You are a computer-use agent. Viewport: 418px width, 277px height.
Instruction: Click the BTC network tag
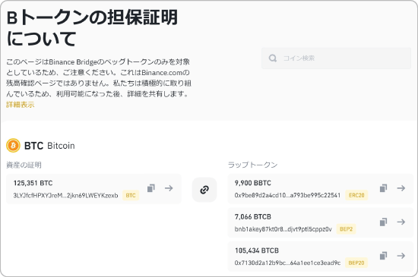point(131,195)
